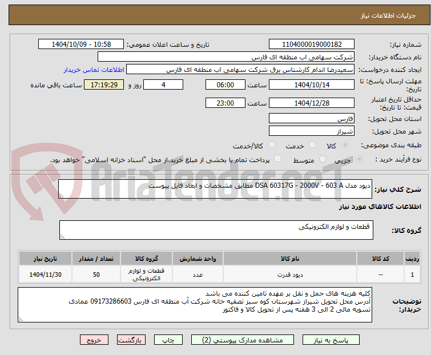
Task: Click the deadline time field 06:00
Action: point(225,84)
